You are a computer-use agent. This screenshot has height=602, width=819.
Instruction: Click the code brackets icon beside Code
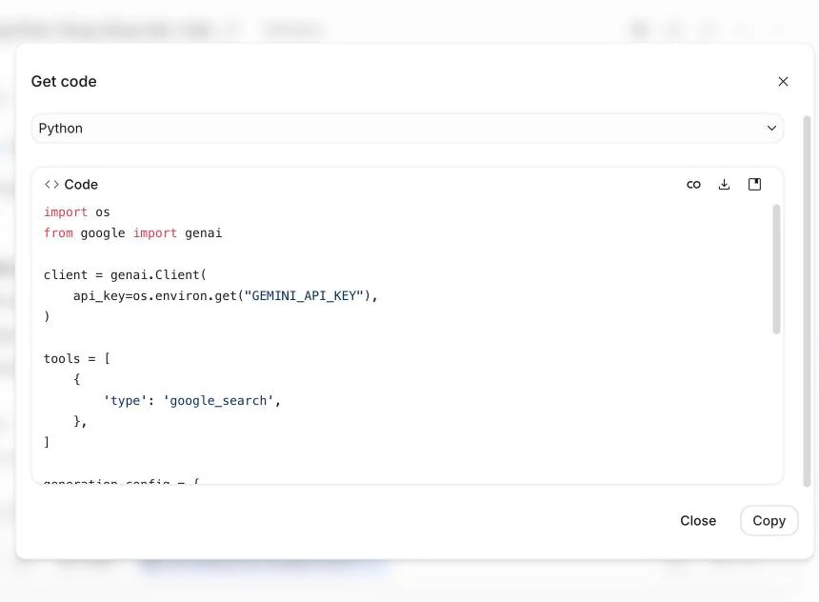point(51,185)
